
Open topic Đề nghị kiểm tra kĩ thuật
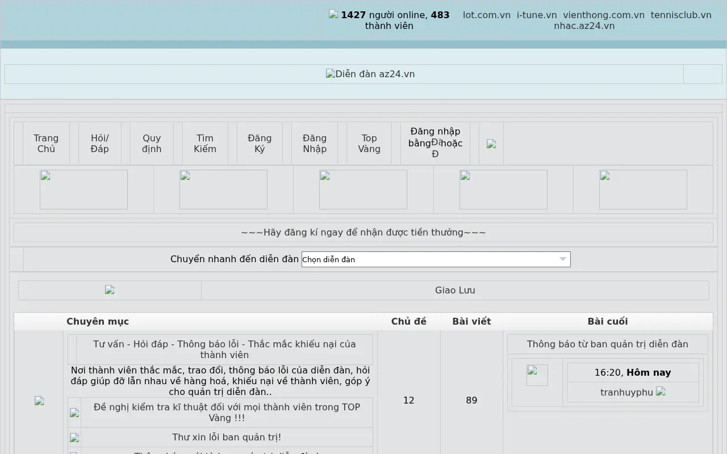227,413
